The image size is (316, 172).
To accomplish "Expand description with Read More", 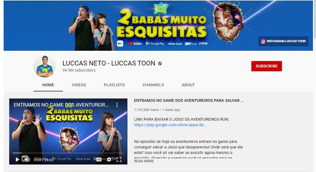I will [144, 161].
